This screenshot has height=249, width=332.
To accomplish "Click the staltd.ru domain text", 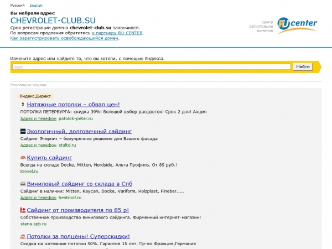I will 67,145.
